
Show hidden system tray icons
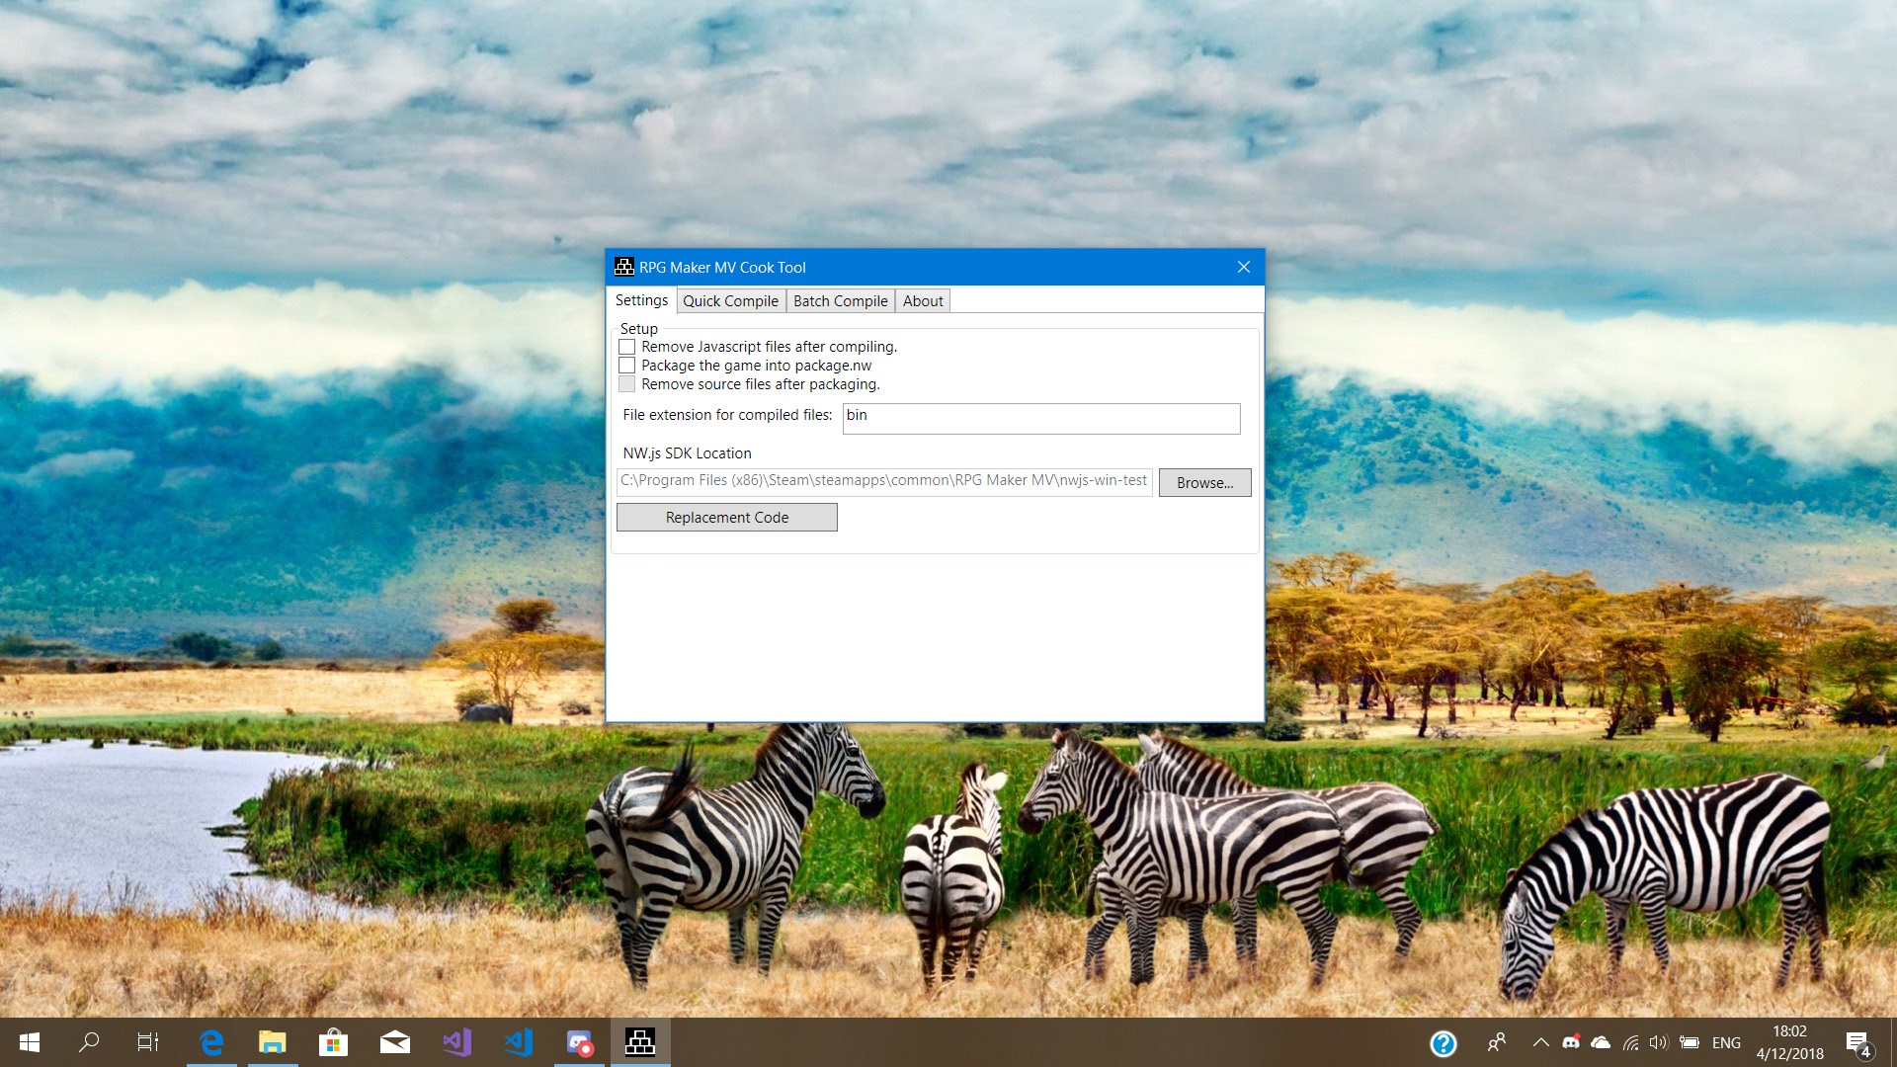pos(1540,1042)
